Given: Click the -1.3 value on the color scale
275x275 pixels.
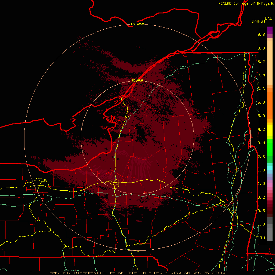Looking at the screenshot, I should (x=260, y=224).
